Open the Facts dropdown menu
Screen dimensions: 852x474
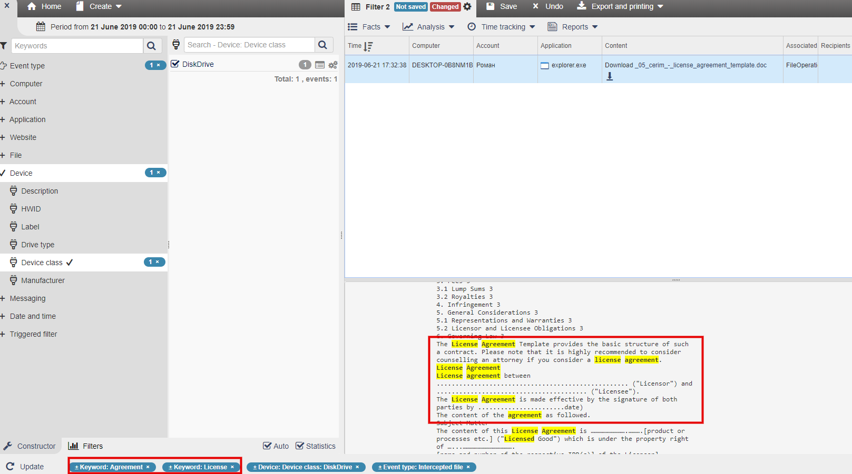(x=369, y=27)
